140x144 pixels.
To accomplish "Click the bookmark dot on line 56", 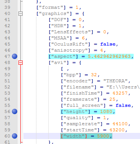I will [x=15, y=111].
